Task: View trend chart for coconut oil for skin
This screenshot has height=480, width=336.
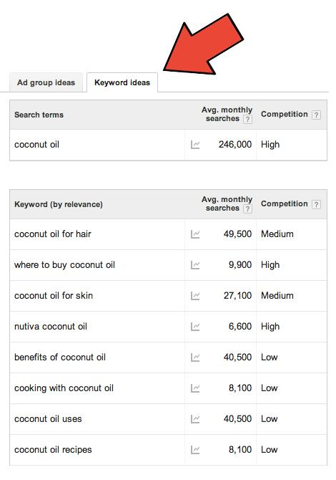Action: coord(195,296)
